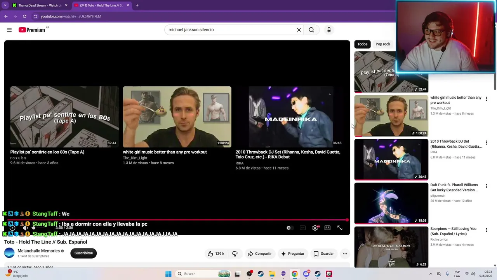This screenshot has width=497, height=280.
Task: Start voice search with the microphone
Action: coord(329,30)
